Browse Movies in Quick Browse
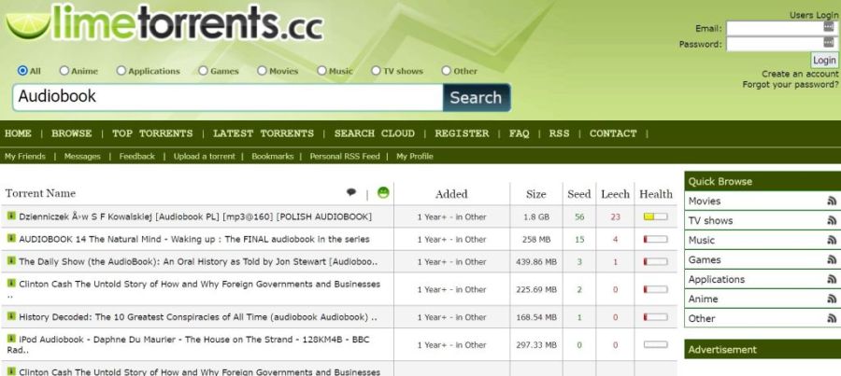The width and height of the screenshot is (841, 376). (705, 202)
